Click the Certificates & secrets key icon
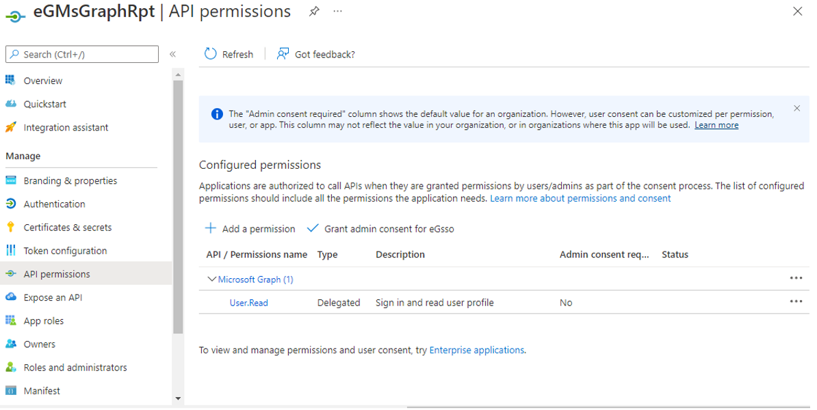The height and width of the screenshot is (410, 817). (10, 227)
